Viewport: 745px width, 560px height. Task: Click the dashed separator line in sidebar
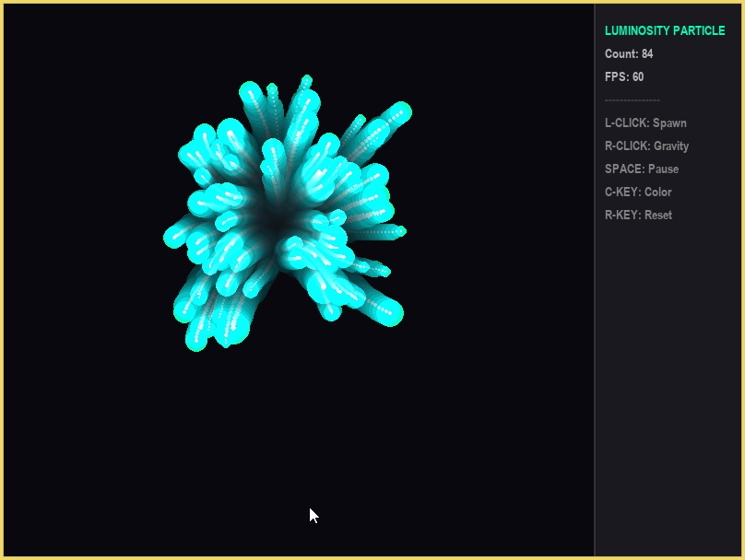pyautogui.click(x=632, y=99)
